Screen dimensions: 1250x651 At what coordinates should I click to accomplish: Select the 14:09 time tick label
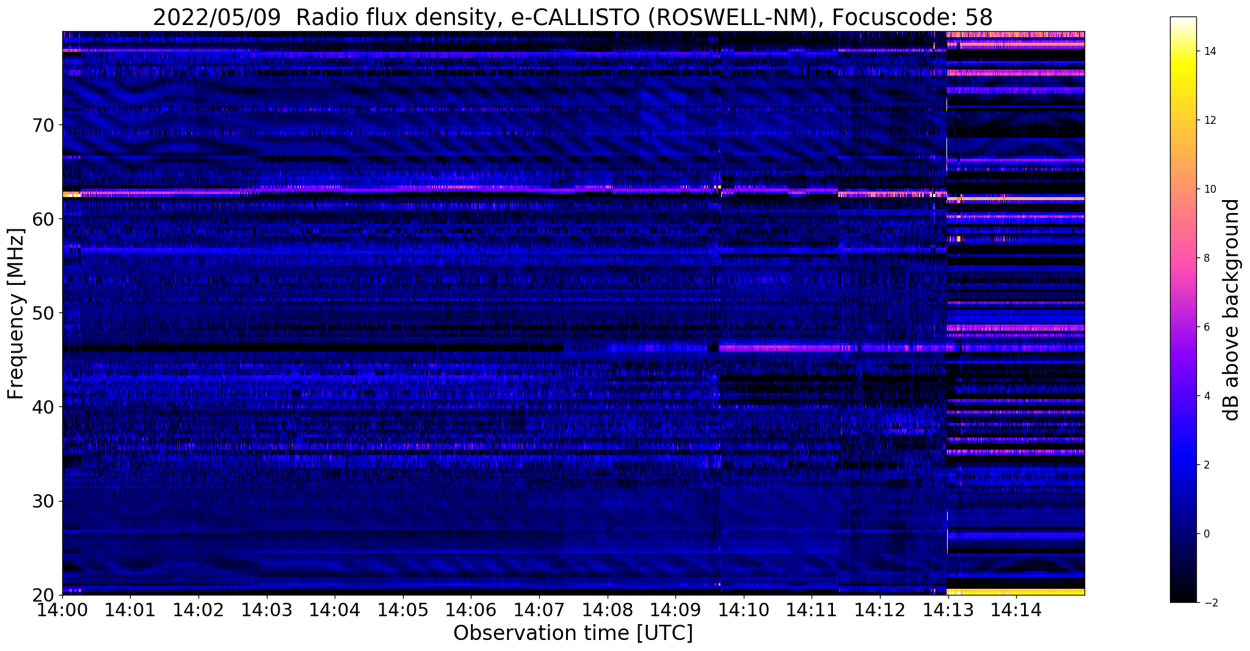pyautogui.click(x=675, y=609)
